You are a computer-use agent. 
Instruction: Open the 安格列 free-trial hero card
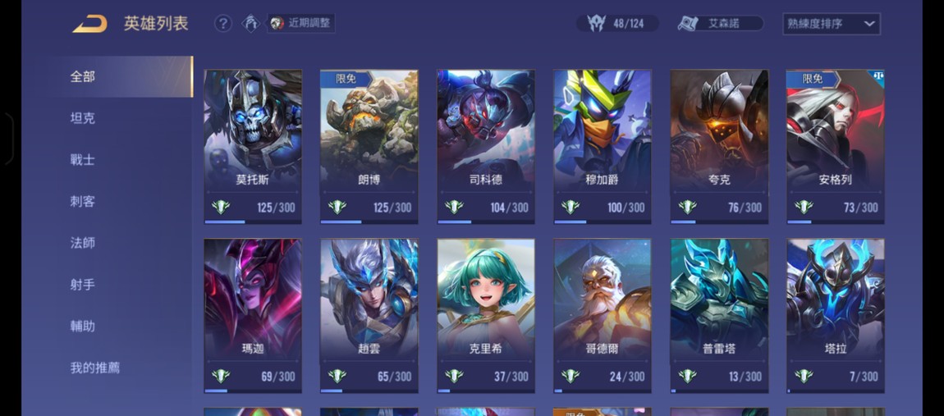[836, 147]
